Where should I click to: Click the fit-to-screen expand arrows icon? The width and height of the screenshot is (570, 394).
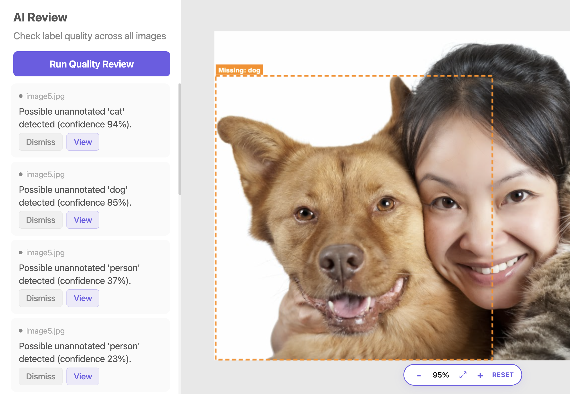coord(463,375)
